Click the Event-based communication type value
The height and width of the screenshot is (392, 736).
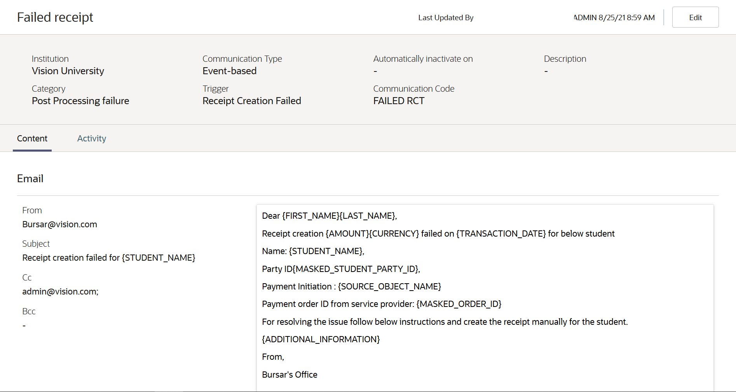click(x=229, y=71)
